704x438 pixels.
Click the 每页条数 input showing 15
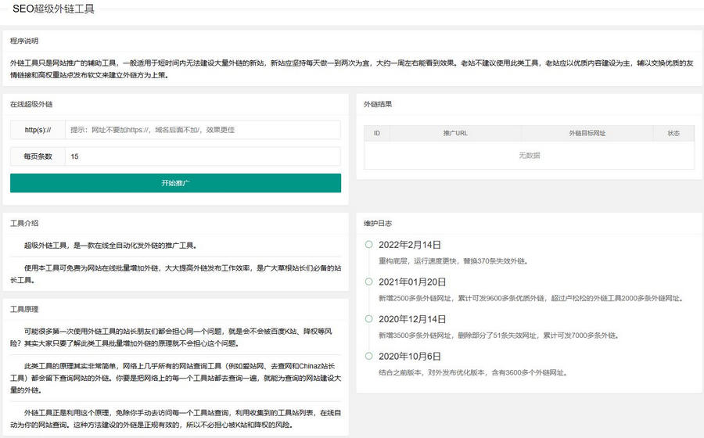[203, 156]
